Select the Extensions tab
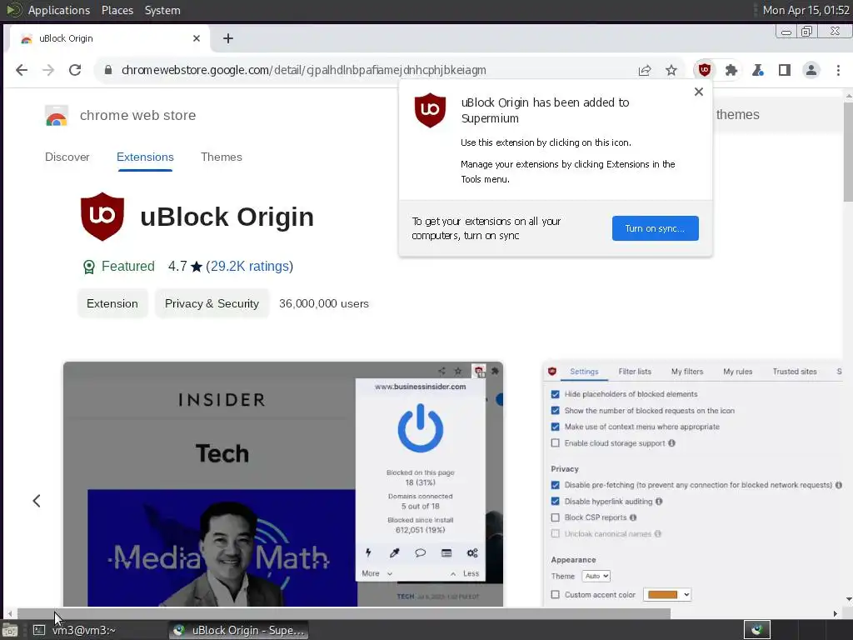Screen dimensions: 853x640 point(145,157)
